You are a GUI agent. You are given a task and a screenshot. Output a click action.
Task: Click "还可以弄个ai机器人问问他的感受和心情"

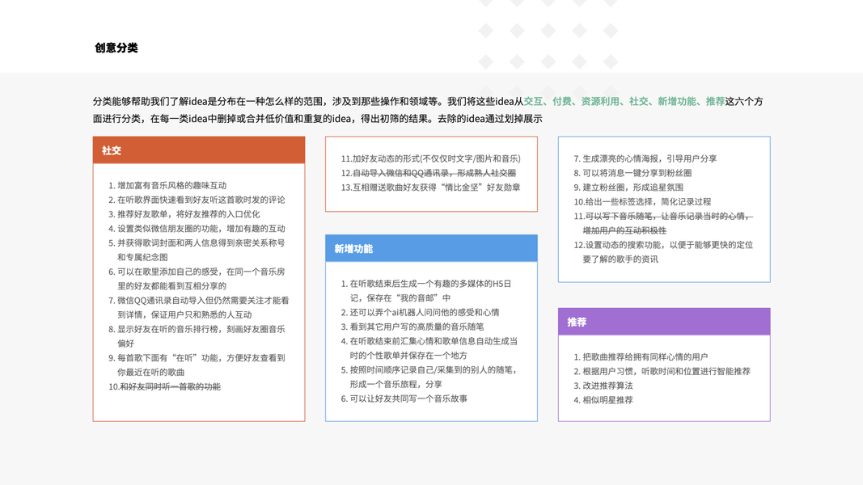(420, 312)
